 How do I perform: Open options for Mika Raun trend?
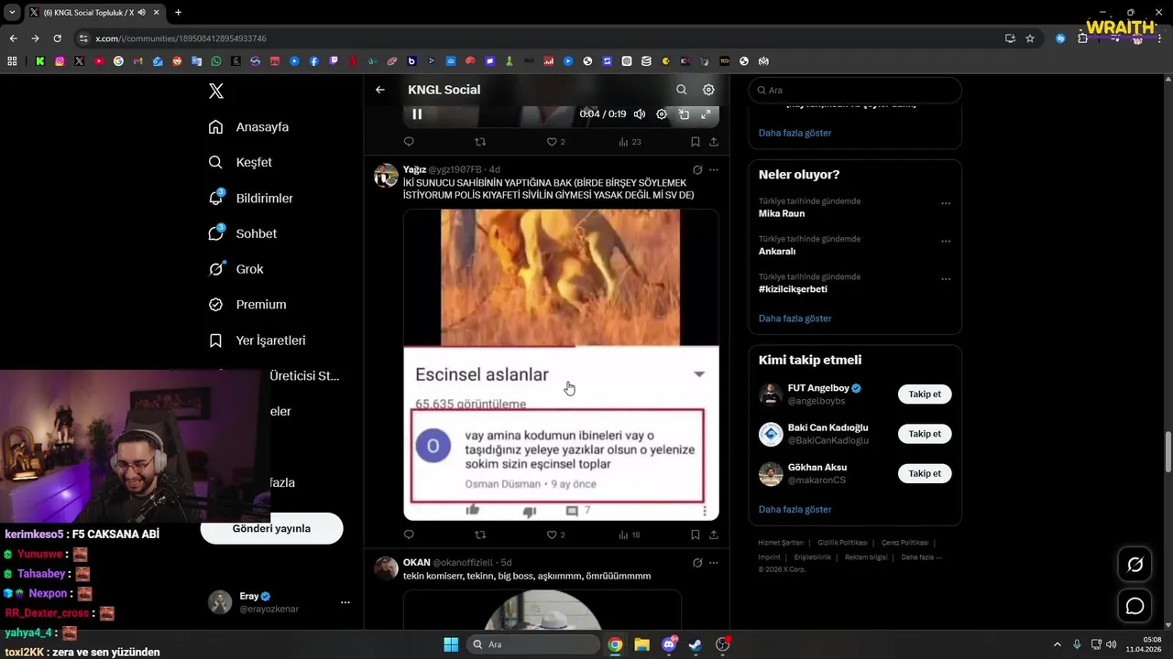point(946,204)
